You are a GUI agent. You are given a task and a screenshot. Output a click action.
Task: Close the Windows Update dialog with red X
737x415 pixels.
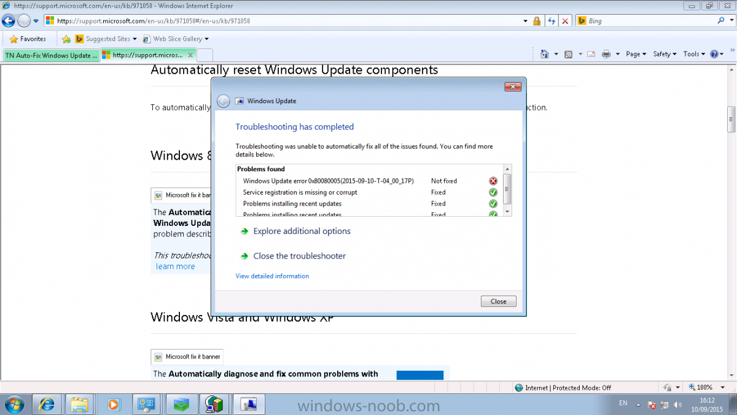[x=513, y=87]
